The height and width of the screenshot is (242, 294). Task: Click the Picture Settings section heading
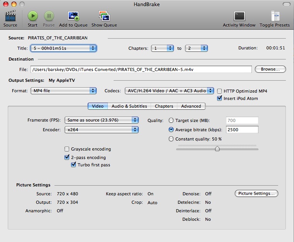[x=33, y=185]
